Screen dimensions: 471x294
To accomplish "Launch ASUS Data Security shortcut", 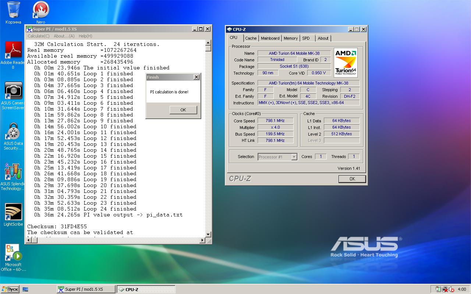I will (13, 136).
